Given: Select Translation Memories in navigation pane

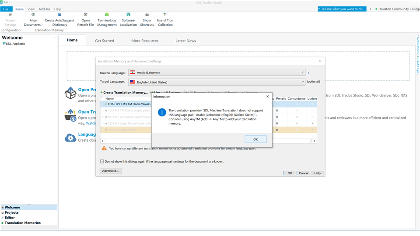Looking at the screenshot, I should click(x=29, y=222).
